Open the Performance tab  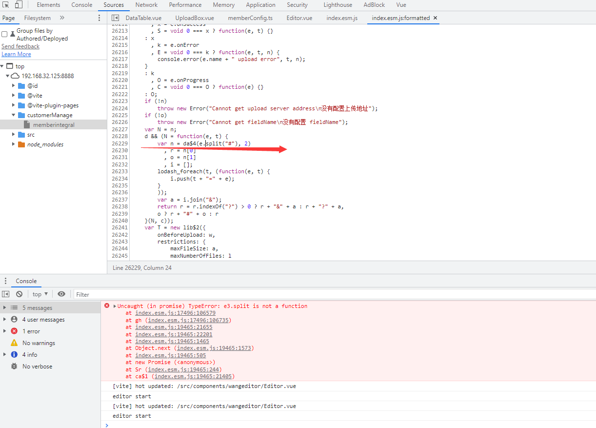point(185,5)
